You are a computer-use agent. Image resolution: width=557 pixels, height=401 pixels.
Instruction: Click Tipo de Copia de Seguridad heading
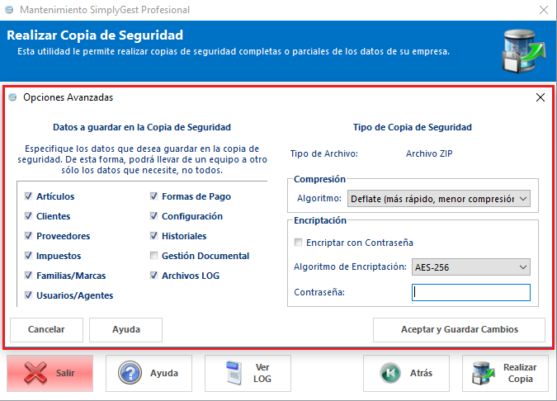coord(413,127)
